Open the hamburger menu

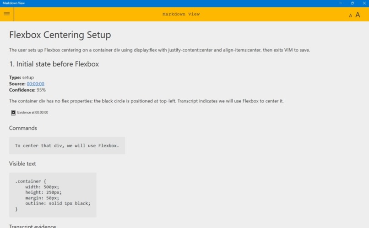[x=6, y=14]
